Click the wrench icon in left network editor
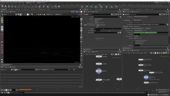The image size is (170, 96). click(x=112, y=54)
